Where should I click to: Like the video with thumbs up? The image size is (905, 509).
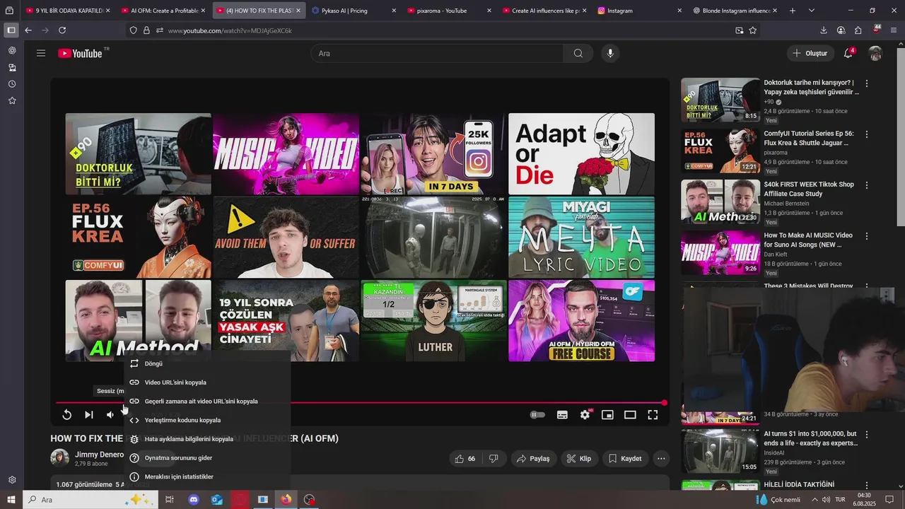tap(465, 459)
